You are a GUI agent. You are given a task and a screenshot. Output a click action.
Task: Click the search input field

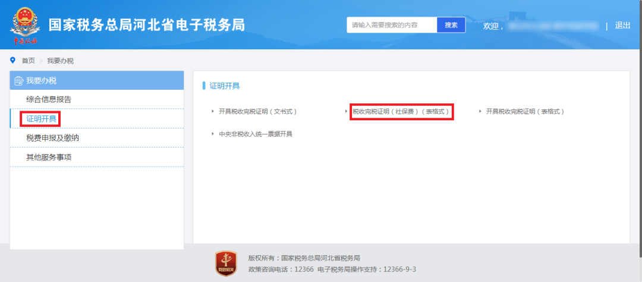tap(392, 25)
